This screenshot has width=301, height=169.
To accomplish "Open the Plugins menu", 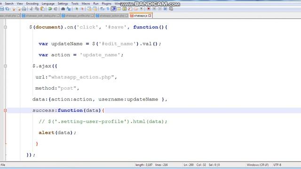I will 107,4.
